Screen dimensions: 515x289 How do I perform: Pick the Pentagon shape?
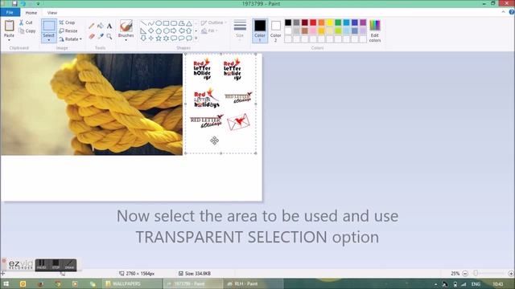(x=159, y=31)
